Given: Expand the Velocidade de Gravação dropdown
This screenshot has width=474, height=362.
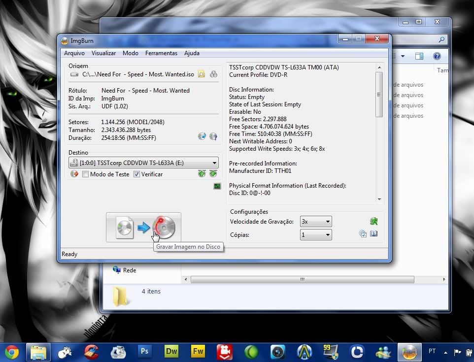Looking at the screenshot, I should 328,222.
